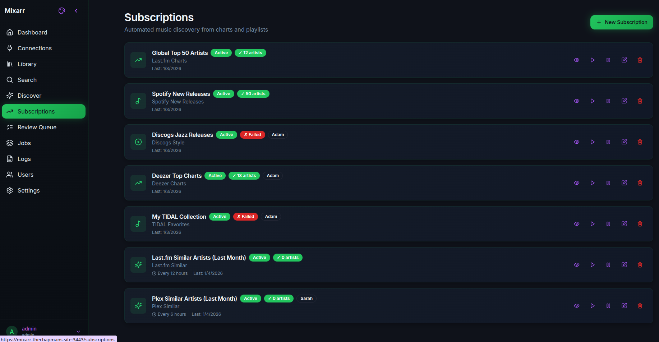Collapse the sidebar with the chevron arrow
Image resolution: width=659 pixels, height=342 pixels.
point(76,11)
